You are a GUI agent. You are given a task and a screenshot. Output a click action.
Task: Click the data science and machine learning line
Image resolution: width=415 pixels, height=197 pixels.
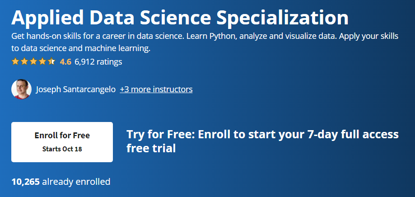point(81,49)
